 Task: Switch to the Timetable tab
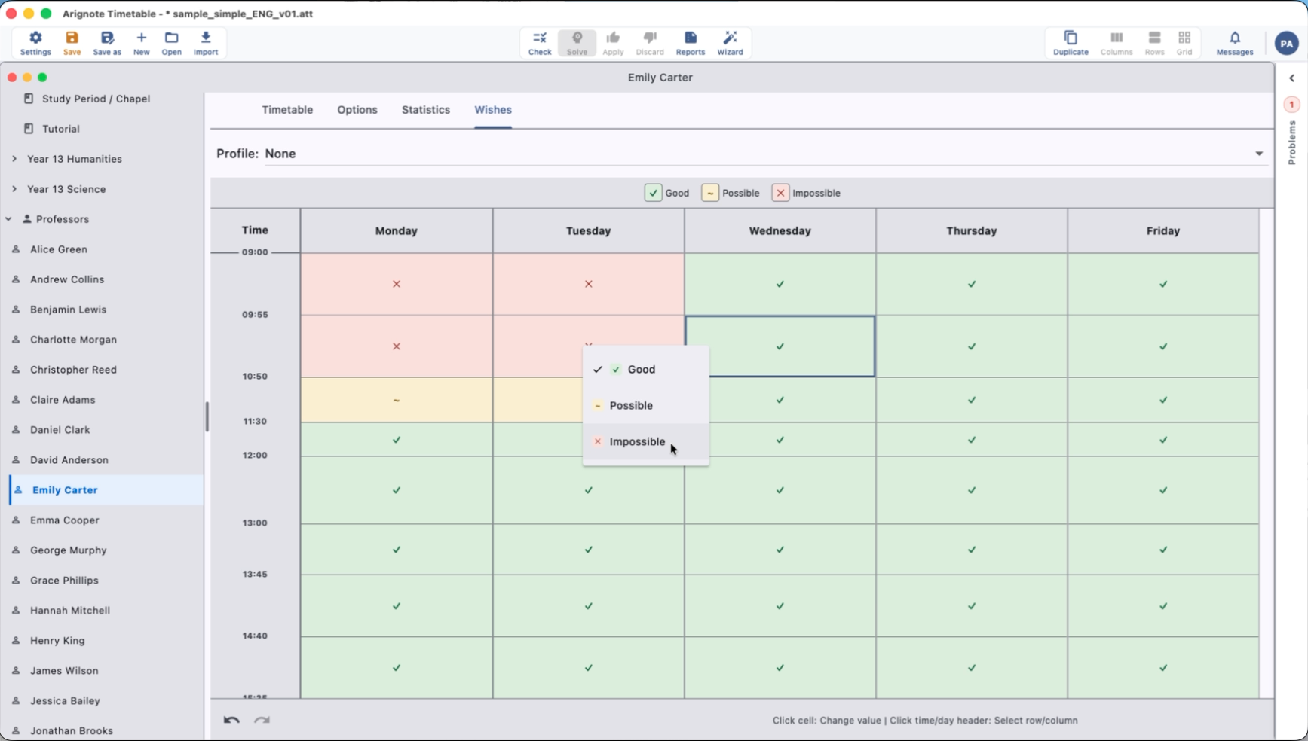(287, 110)
